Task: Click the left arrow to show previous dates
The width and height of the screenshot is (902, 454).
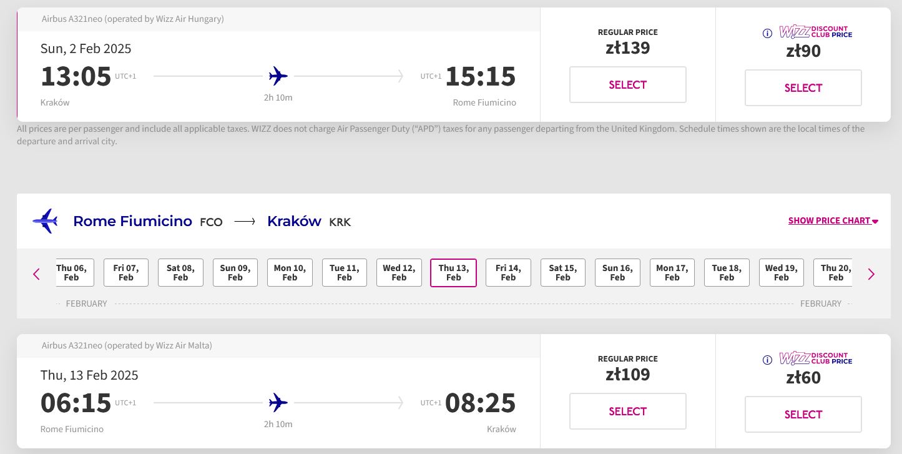Action: 36,274
